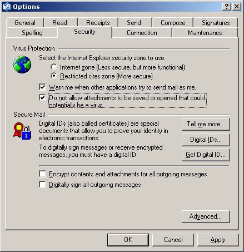Click the Tell me more button
This screenshot has width=244, height=252.
pyautogui.click(x=206, y=124)
